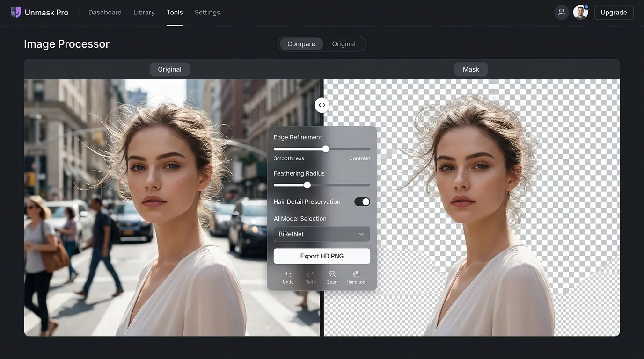This screenshot has height=359, width=644.
Task: Click the Contrast label
Action: [359, 158]
